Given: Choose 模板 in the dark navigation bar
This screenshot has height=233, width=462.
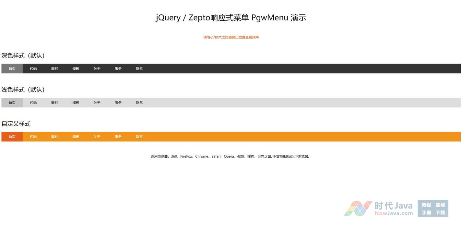Looking at the screenshot, I should click(76, 68).
